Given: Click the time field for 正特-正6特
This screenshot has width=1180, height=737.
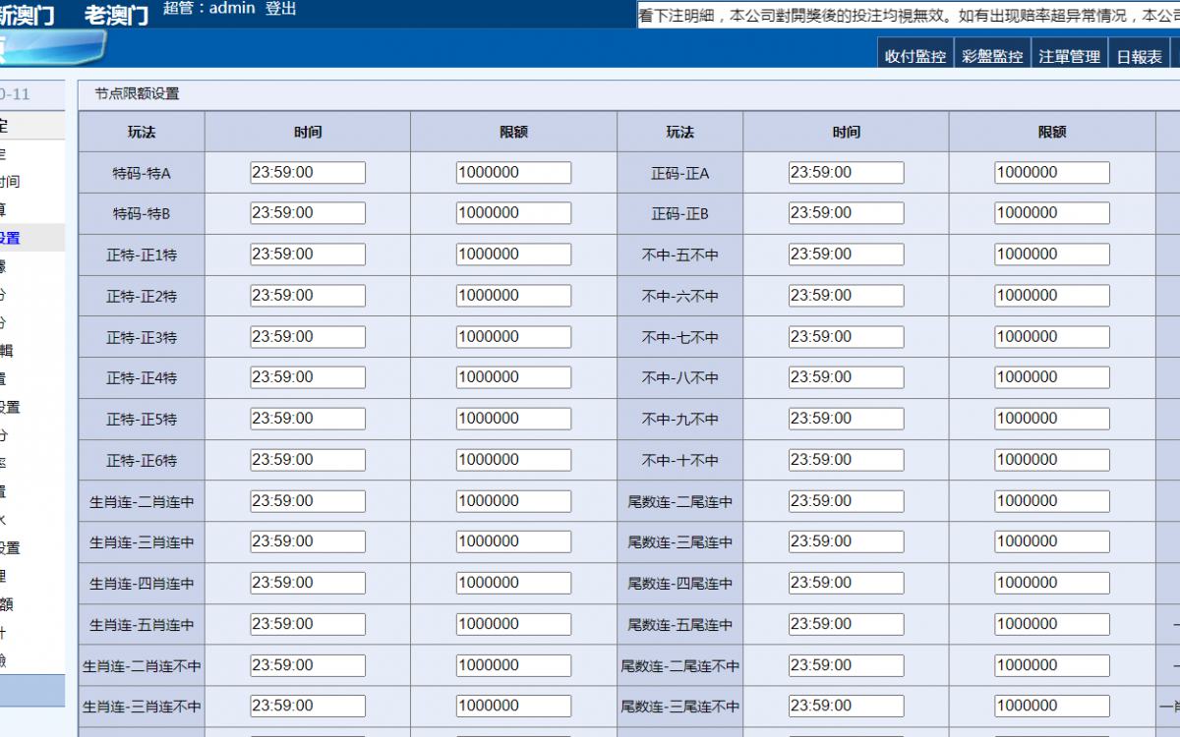Looking at the screenshot, I should [x=308, y=460].
